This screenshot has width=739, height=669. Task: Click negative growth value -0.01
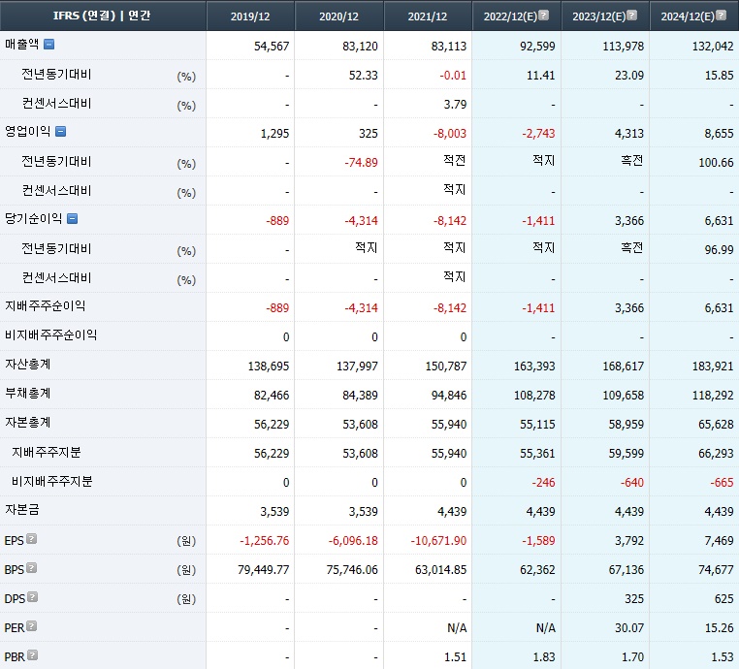click(x=453, y=76)
